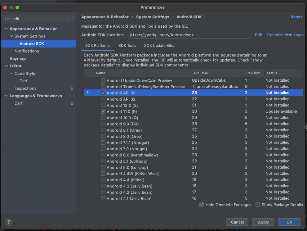Toggle the Android TiramisuPrivacySandbox Preview checkbox

103,87
